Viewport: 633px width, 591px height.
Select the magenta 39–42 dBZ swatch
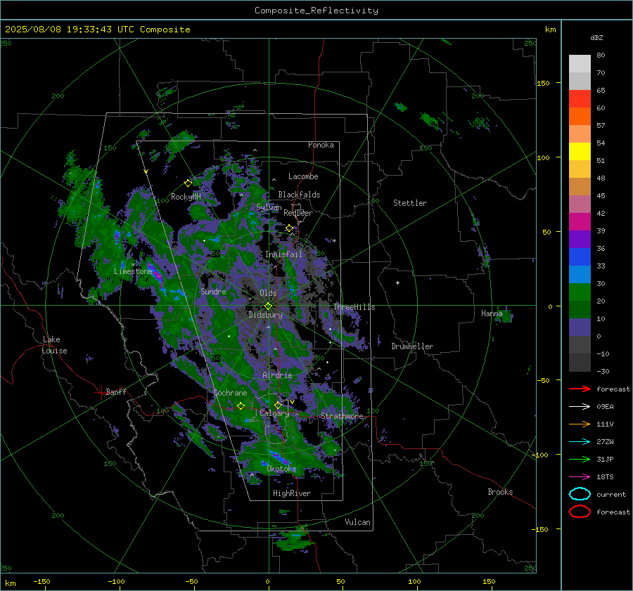coord(580,221)
